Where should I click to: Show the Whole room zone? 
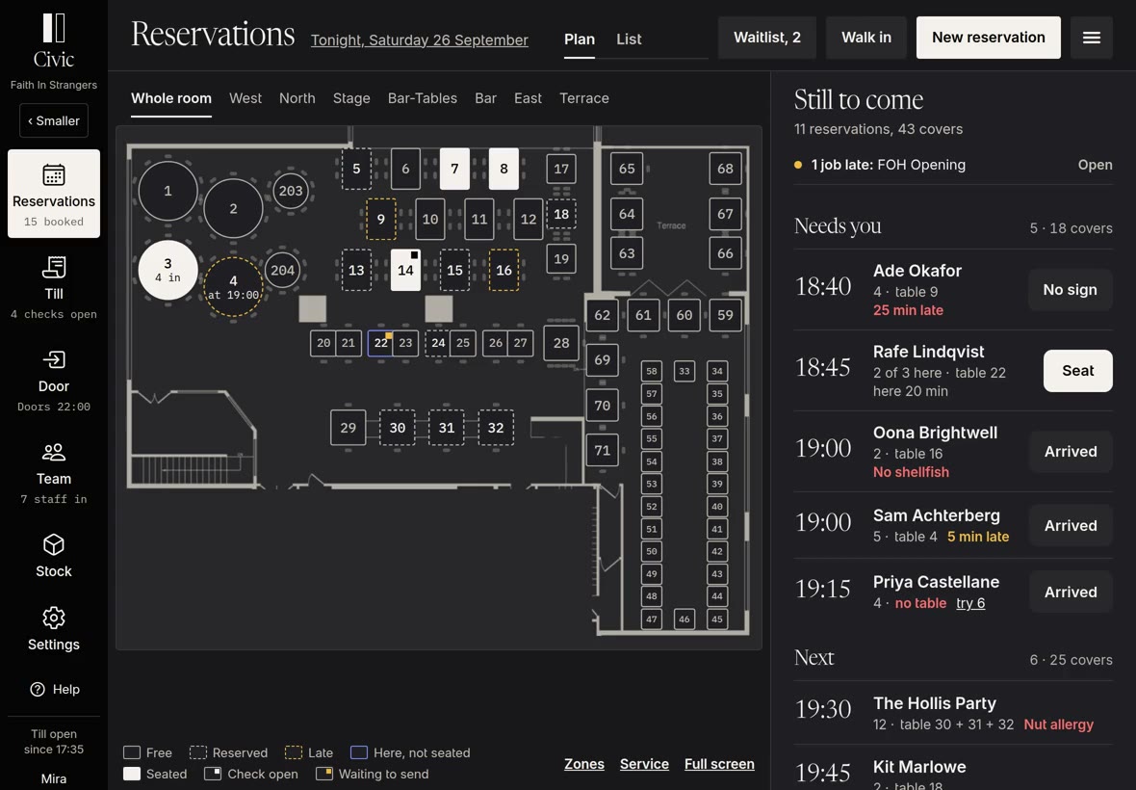(171, 98)
